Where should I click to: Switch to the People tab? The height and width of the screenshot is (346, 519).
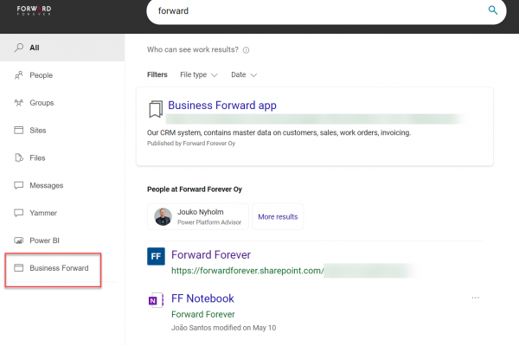coord(41,75)
